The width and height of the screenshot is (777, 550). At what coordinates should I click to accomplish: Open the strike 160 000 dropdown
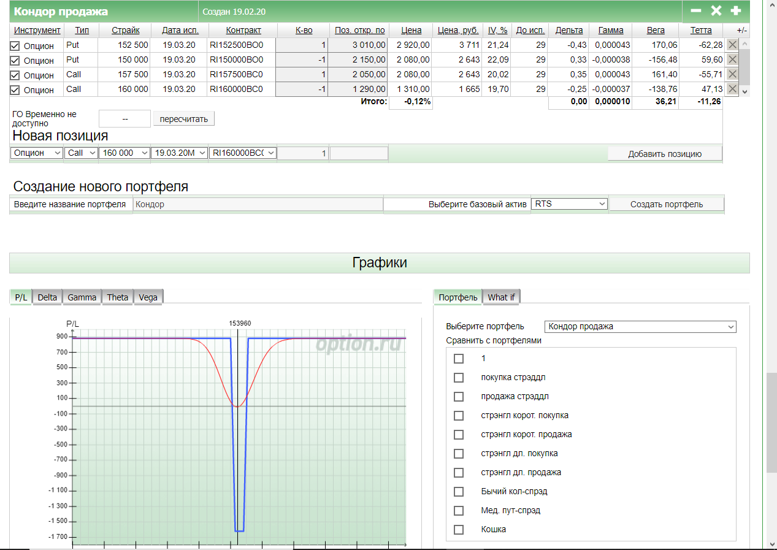[124, 153]
